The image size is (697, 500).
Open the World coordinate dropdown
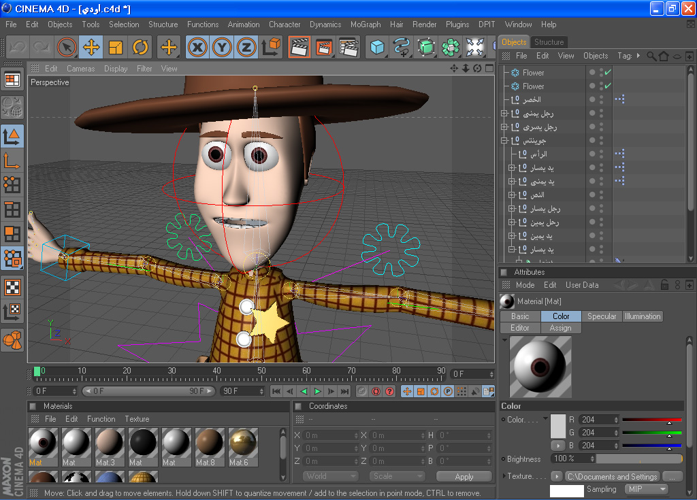coord(330,476)
